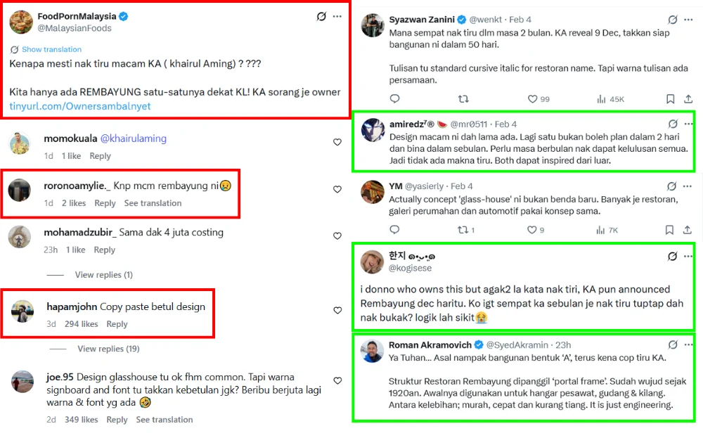The width and height of the screenshot is (703, 438).
Task: Expand View replies (19) under hapamjohn
Action: pos(108,349)
